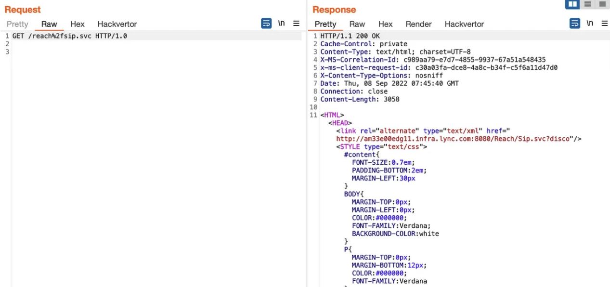
Task: Show non-printable characters in Request panel
Action: pos(281,24)
